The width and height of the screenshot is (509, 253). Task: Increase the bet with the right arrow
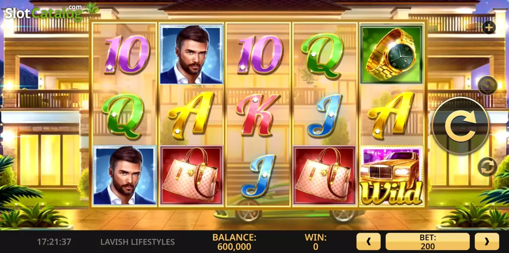(x=487, y=241)
